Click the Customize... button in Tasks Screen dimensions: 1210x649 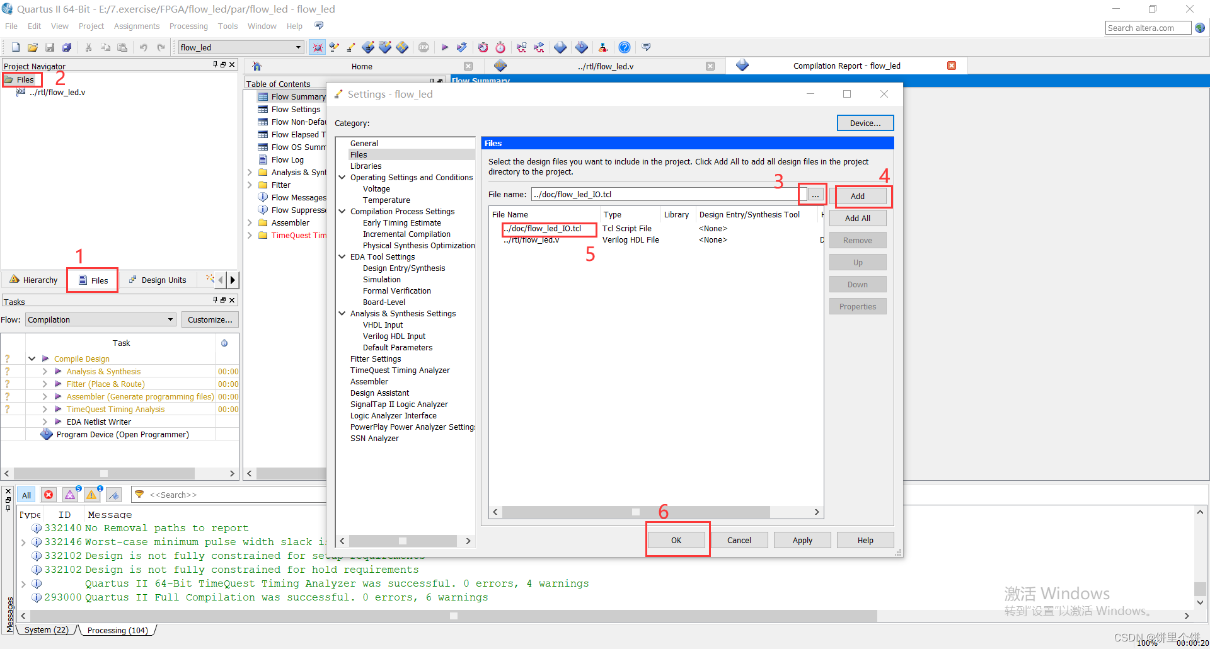[210, 319]
